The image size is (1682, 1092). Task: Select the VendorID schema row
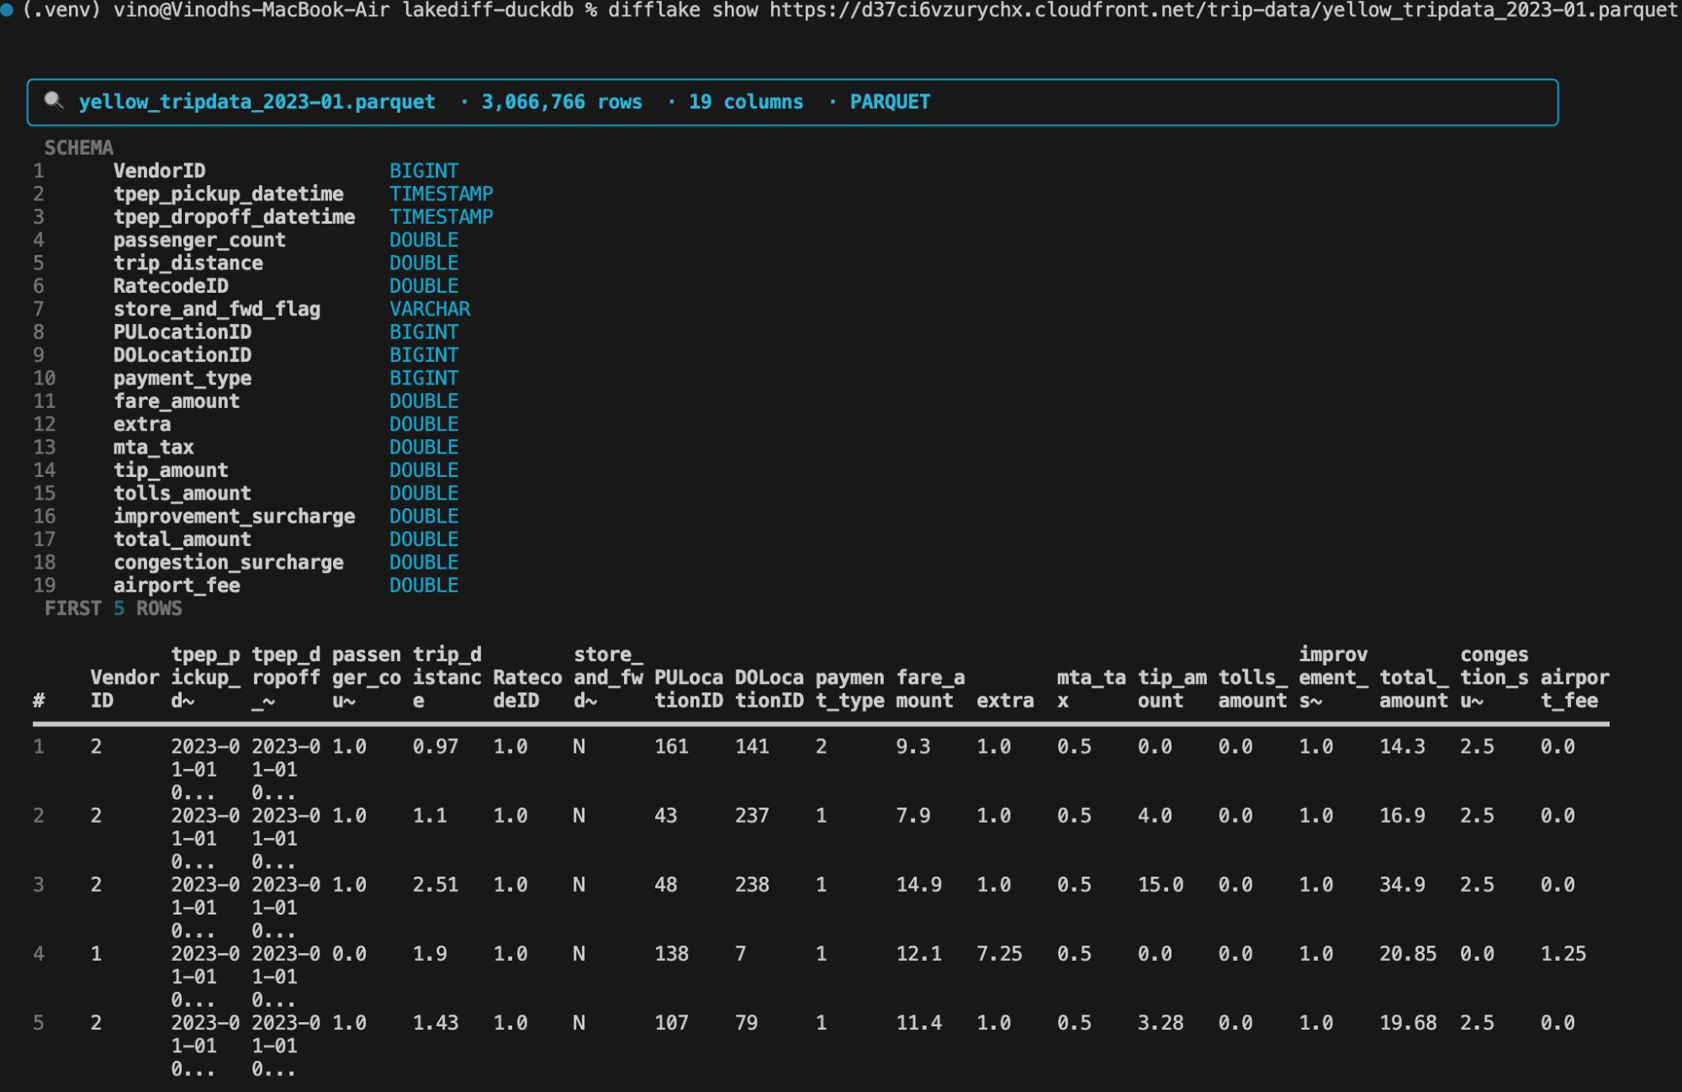coord(246,171)
